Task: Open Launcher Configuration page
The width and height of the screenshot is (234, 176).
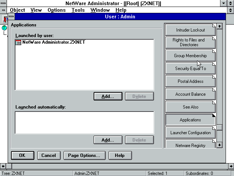Action: (190, 133)
